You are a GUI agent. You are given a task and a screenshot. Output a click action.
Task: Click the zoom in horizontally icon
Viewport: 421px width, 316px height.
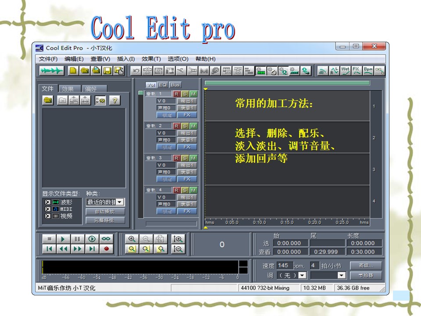tap(132, 239)
